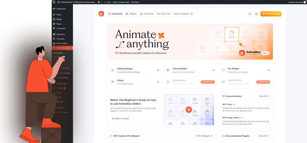Click the arrow beside Popup
The height and width of the screenshot is (143, 307).
tap(158, 82)
